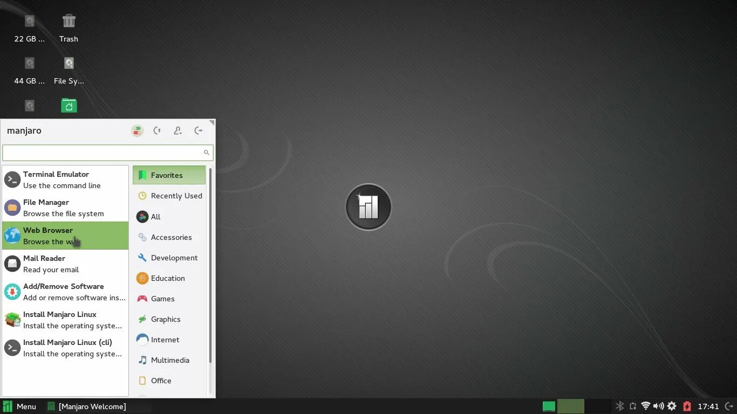
Task: Open the Games category
Action: pyautogui.click(x=169, y=299)
